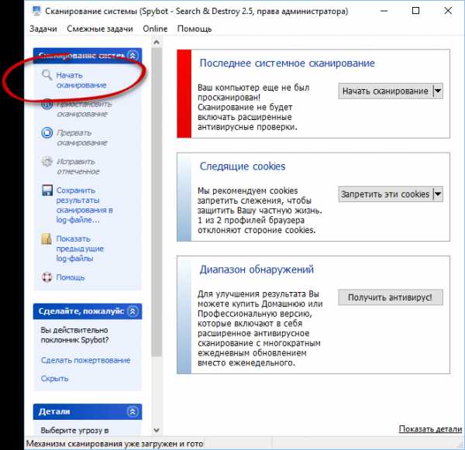The height and width of the screenshot is (450, 465).
Task: Click the lifebuoy Помощь icon
Action: coord(46,277)
